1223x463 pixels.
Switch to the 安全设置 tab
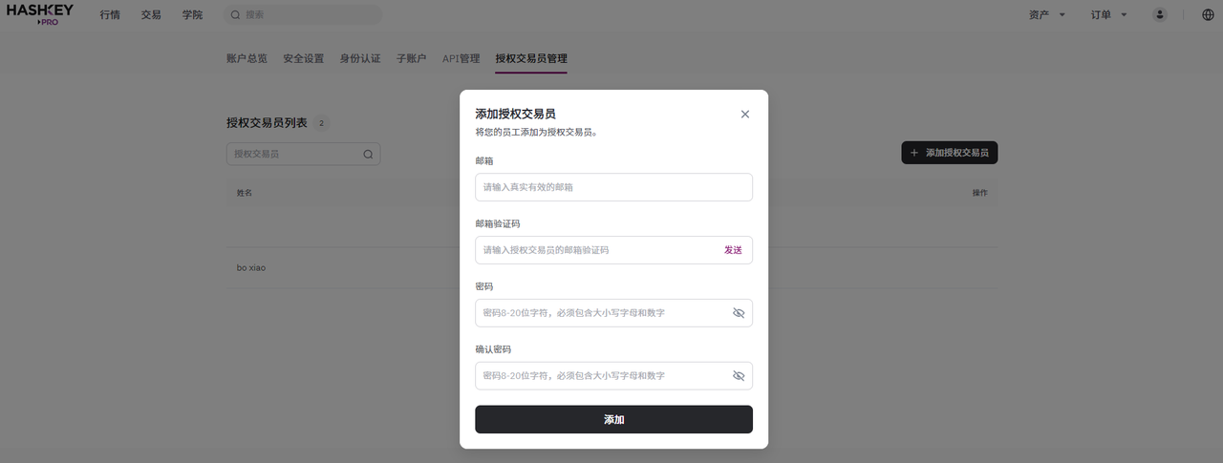[x=304, y=58]
